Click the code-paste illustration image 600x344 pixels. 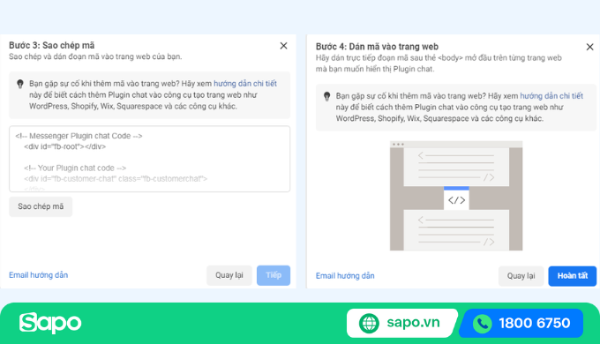[x=456, y=196]
